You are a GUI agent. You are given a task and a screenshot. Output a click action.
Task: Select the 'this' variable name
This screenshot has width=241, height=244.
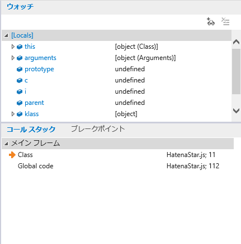pos(30,47)
